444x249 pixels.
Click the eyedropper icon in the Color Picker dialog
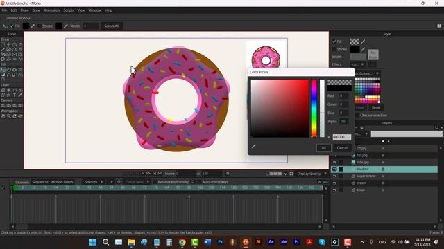click(253, 146)
